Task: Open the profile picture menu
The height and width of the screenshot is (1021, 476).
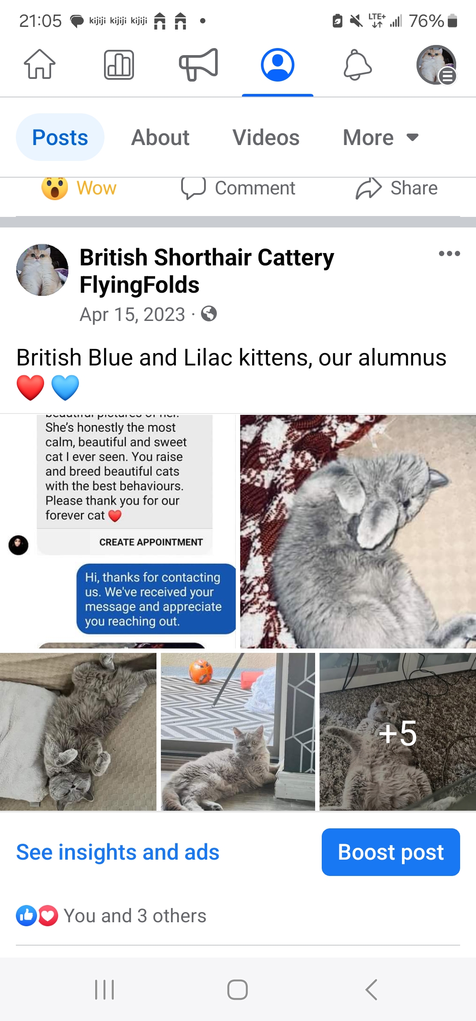Action: (x=436, y=65)
